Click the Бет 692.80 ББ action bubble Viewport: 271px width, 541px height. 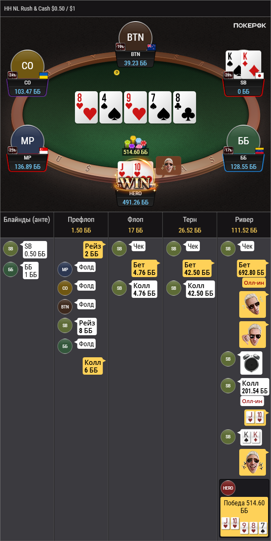pyautogui.click(x=252, y=268)
